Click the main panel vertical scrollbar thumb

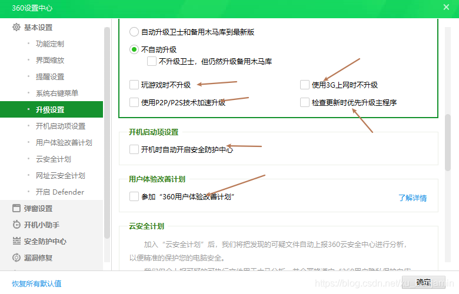[x=448, y=142]
